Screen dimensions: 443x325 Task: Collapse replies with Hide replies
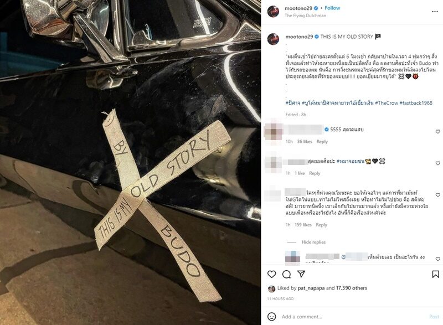tap(313, 242)
